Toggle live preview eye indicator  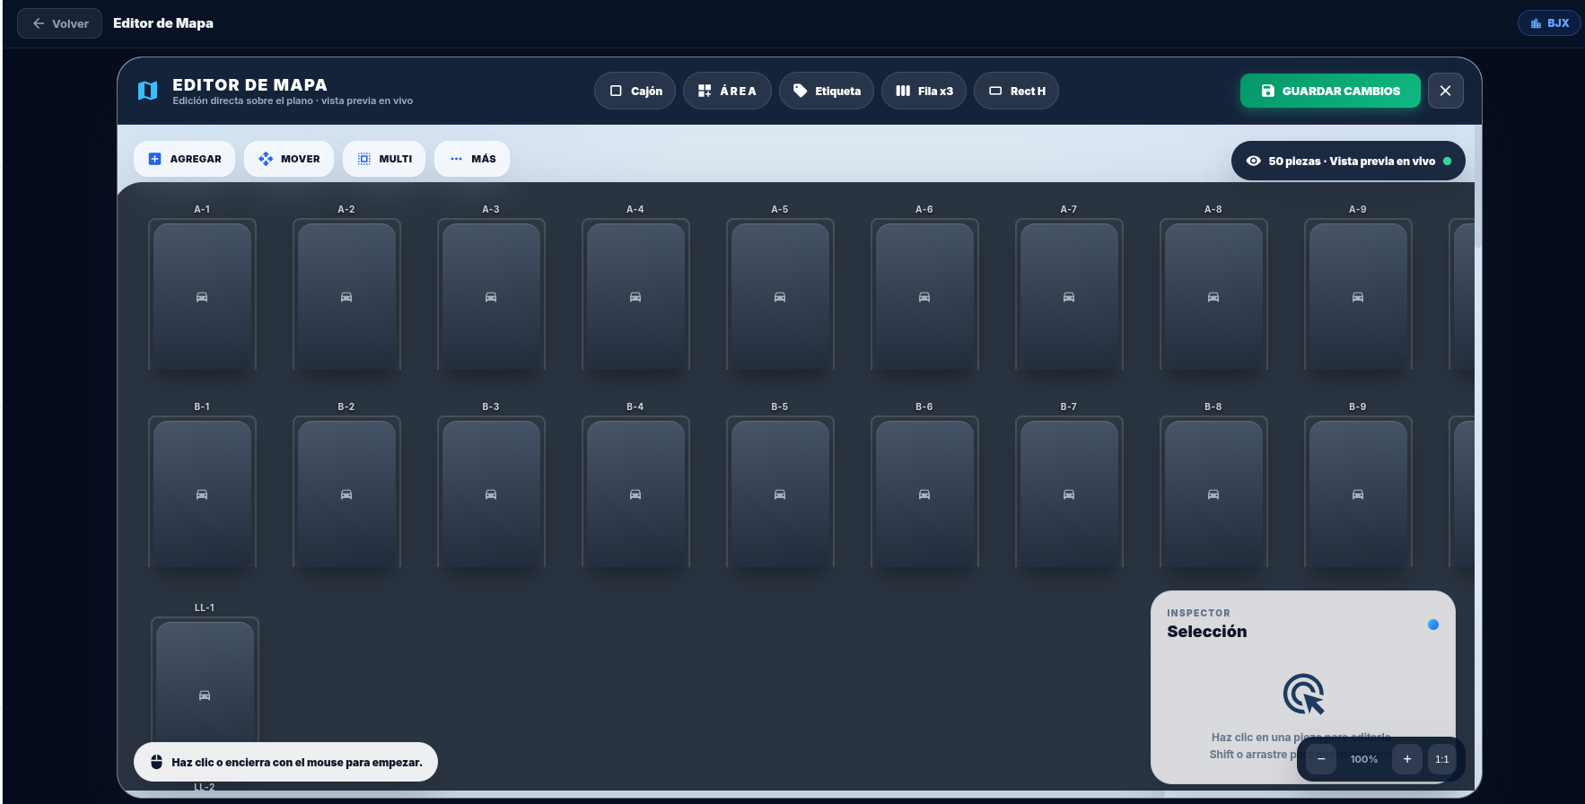1254,162
